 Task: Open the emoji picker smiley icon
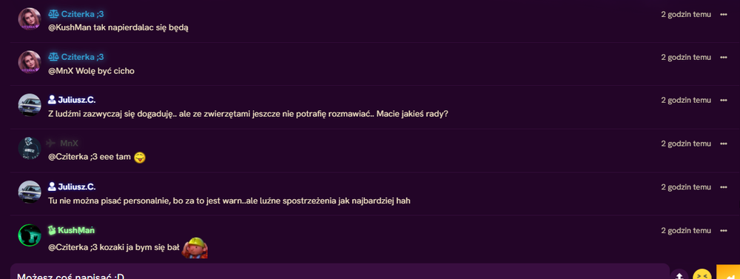pos(702,275)
